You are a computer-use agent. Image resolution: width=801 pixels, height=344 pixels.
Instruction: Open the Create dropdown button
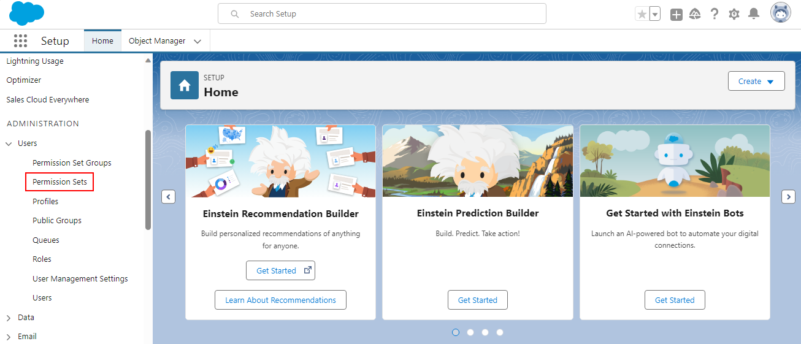pyautogui.click(x=756, y=81)
